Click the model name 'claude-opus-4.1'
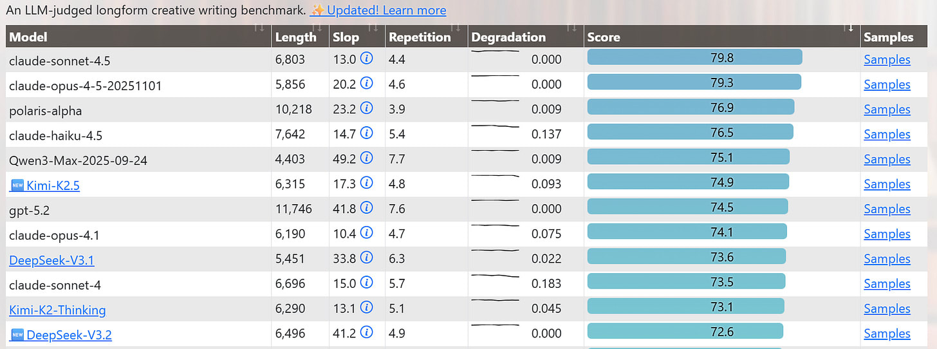The width and height of the screenshot is (937, 349). pos(54,236)
